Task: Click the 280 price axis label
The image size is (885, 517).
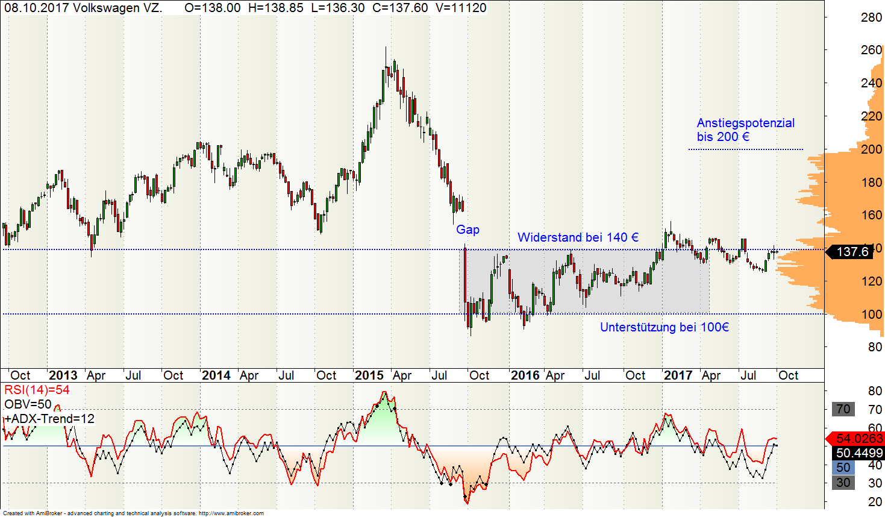Action: [871, 17]
